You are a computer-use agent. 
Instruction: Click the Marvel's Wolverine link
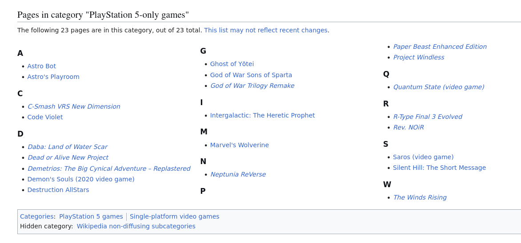[x=239, y=145]
